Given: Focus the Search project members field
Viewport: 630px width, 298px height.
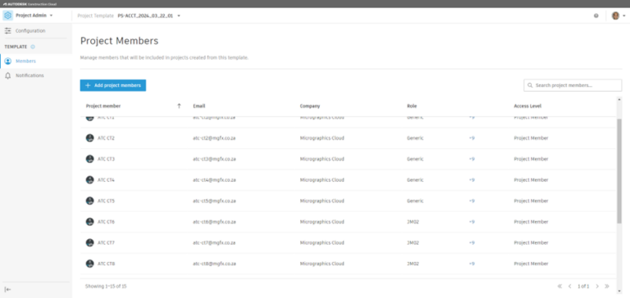Looking at the screenshot, I should 573,85.
